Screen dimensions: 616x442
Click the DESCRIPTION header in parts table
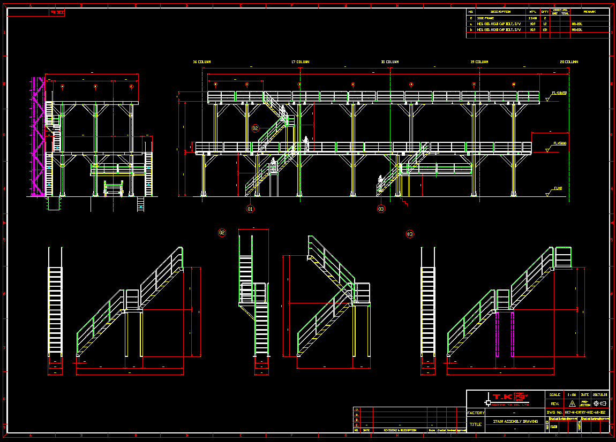(500, 11)
